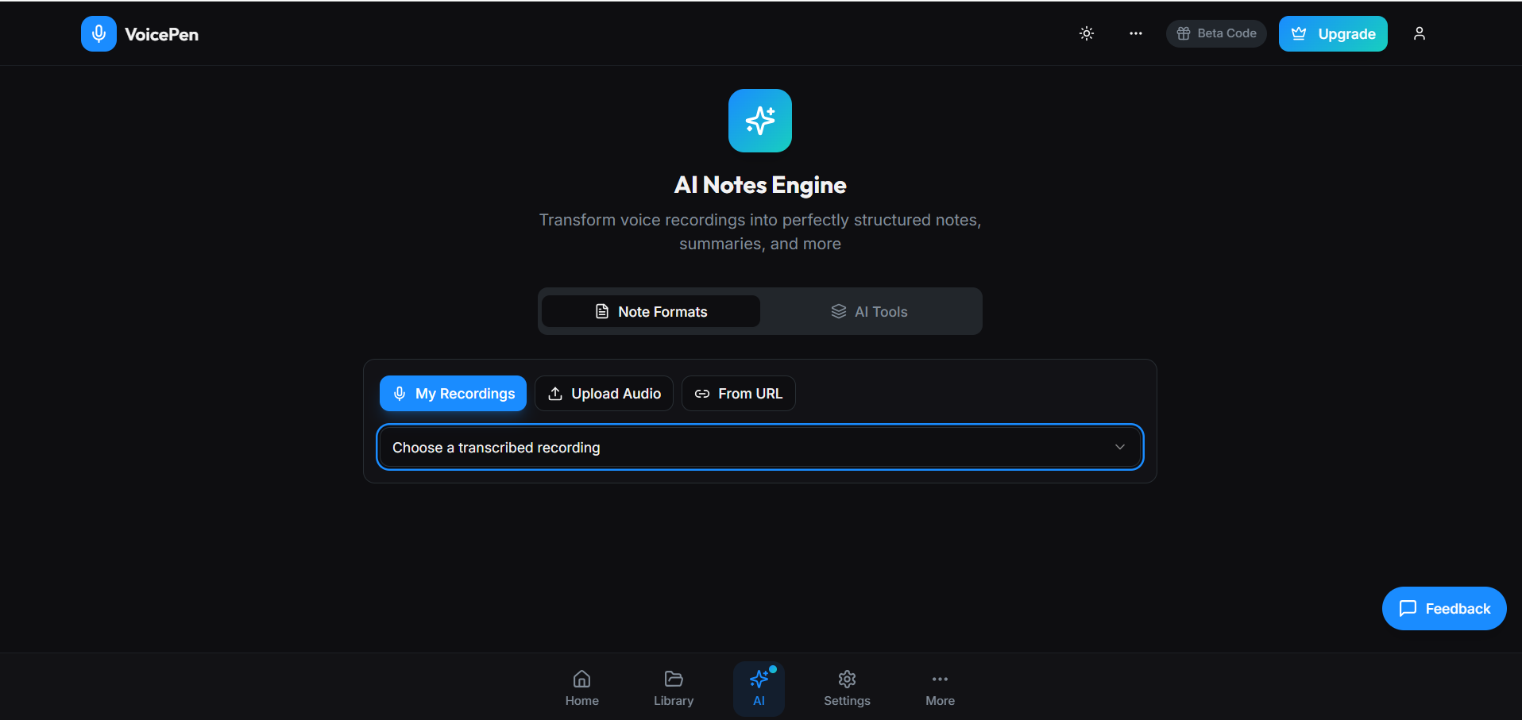
Task: Click the VoicePen brand name
Action: tap(162, 34)
